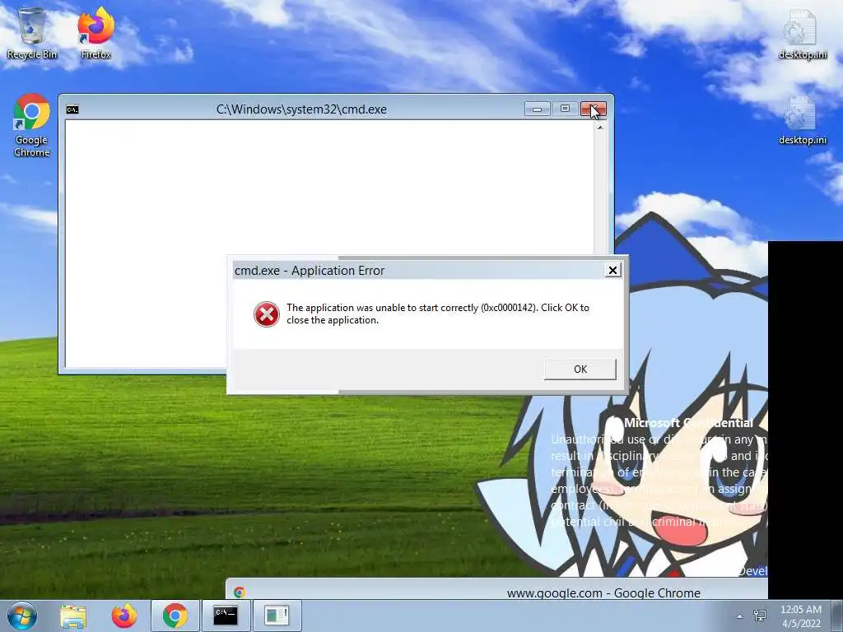Click the cmd.exe window title text
The image size is (843, 632).
click(x=301, y=109)
